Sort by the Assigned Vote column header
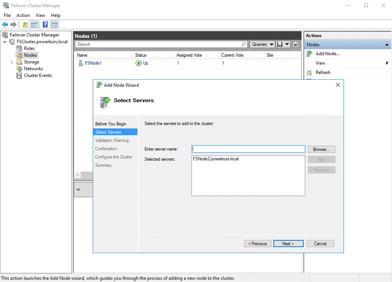Screen dimensions: 392x282 coord(197,55)
